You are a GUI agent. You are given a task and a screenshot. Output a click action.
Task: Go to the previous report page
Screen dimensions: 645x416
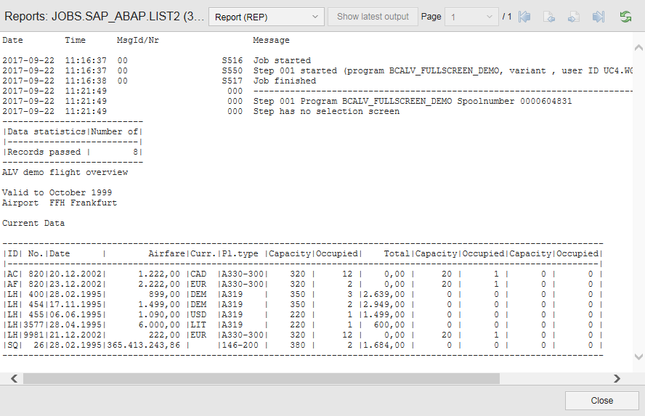click(550, 17)
